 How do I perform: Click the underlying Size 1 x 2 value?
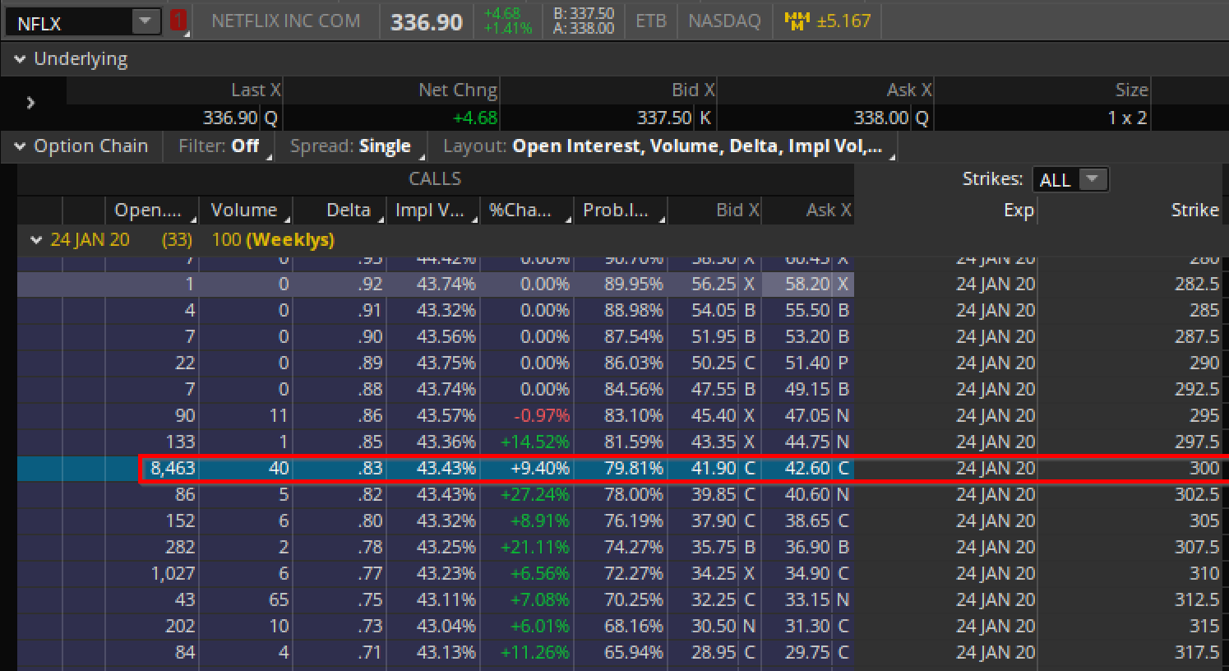[x=1127, y=118]
